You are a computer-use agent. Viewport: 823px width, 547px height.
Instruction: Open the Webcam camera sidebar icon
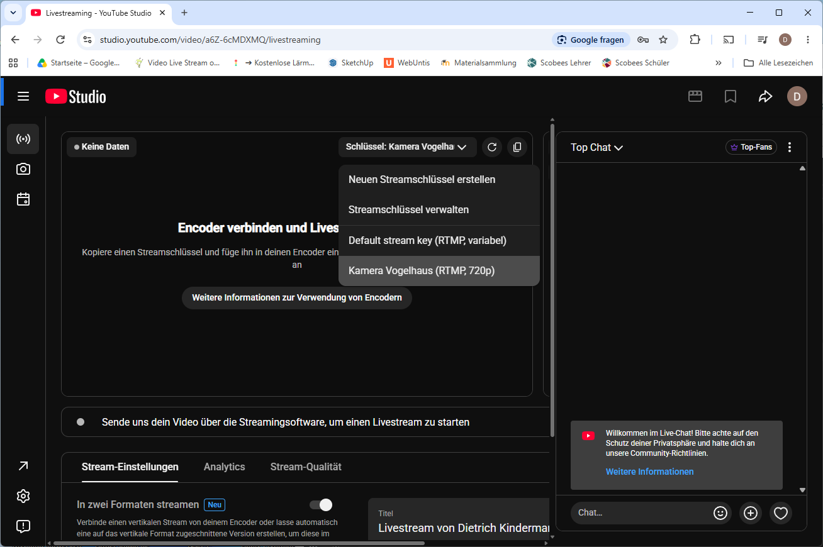(23, 169)
